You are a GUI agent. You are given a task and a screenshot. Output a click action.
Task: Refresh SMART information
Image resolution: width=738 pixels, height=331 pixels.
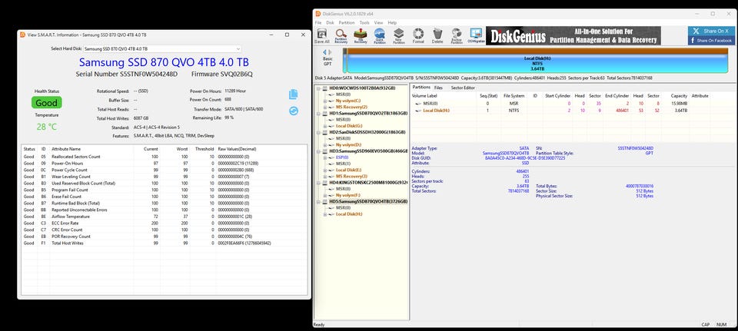(x=293, y=111)
